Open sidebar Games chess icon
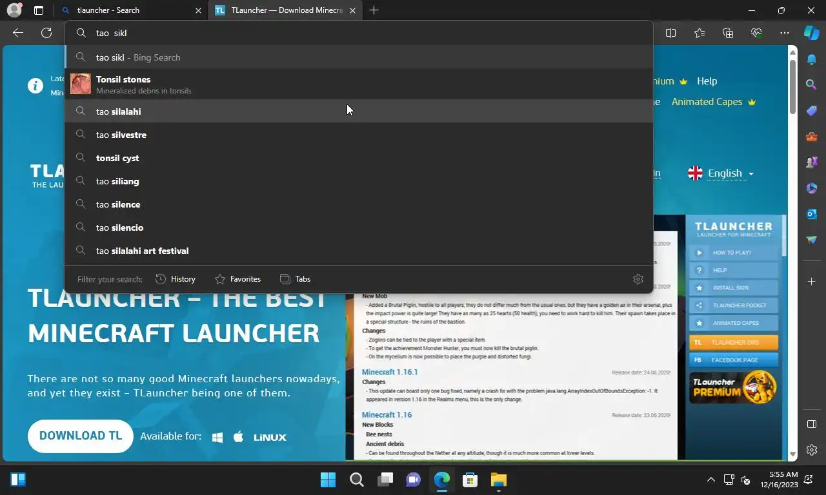This screenshot has width=826, height=495. pos(812,162)
